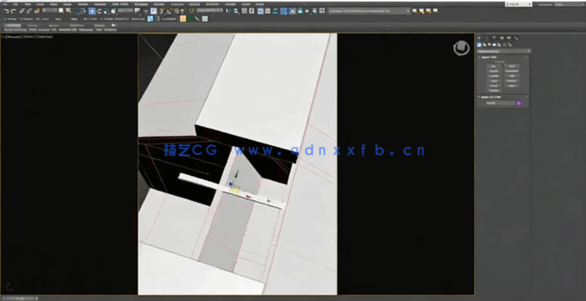Switch to the Hierarchy command panel tab
Viewport: 586px width, 301px height.
click(494, 38)
